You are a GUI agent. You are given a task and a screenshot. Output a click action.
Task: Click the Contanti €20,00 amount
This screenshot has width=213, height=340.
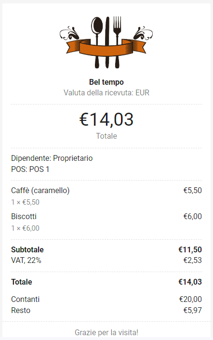tap(190, 299)
